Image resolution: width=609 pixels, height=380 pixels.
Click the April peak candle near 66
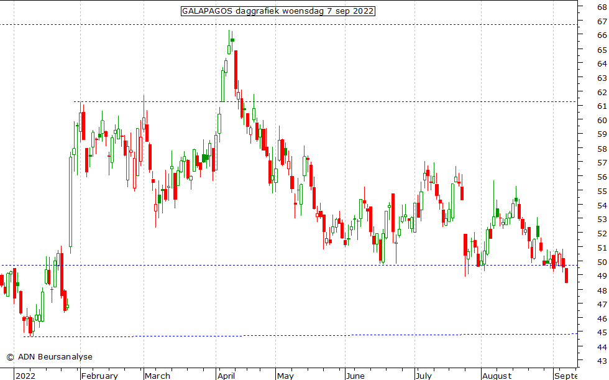pos(232,41)
